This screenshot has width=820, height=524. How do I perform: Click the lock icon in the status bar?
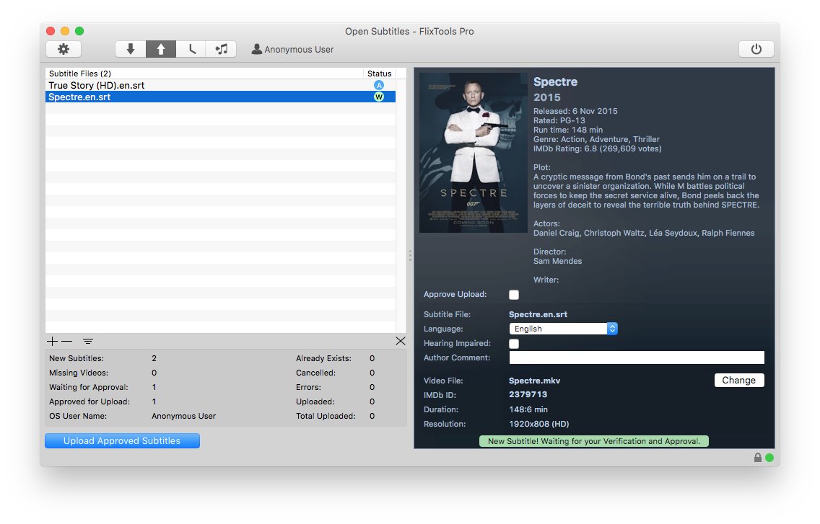pos(757,458)
